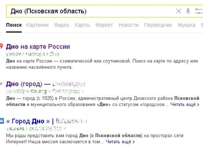This screenshot has height=152, width=203.
Task: Open the Музыка tab
Action: click(x=186, y=25)
